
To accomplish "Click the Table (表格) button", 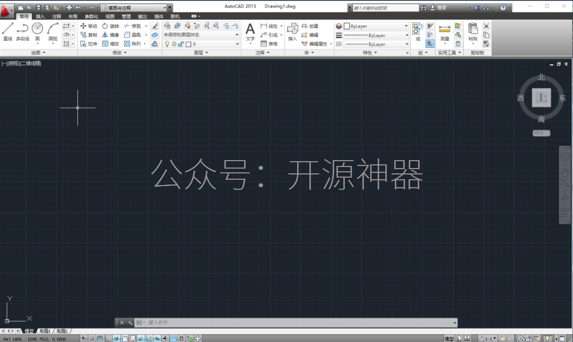I will pyautogui.click(x=269, y=44).
